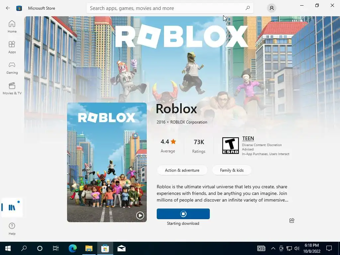
Task: Go back with the back arrow
Action: point(8,8)
